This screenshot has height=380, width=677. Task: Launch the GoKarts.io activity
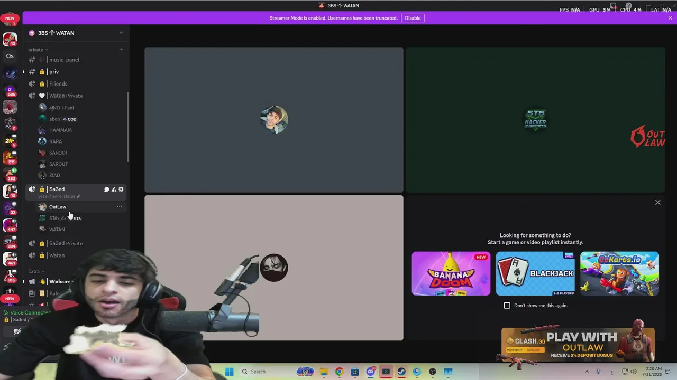tap(619, 273)
